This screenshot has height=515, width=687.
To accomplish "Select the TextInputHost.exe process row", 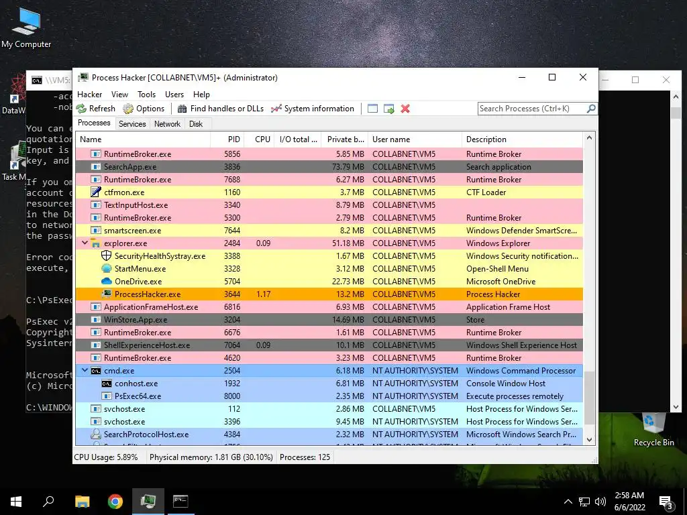I will coord(329,205).
